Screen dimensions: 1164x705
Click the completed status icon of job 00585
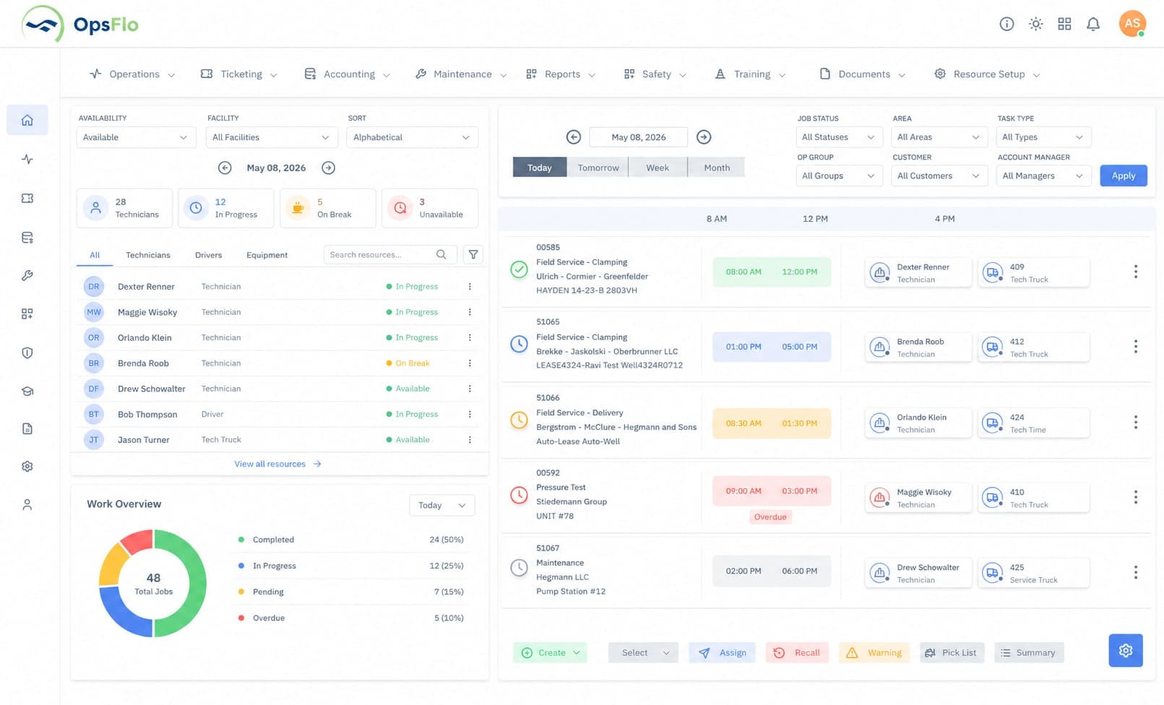519,269
